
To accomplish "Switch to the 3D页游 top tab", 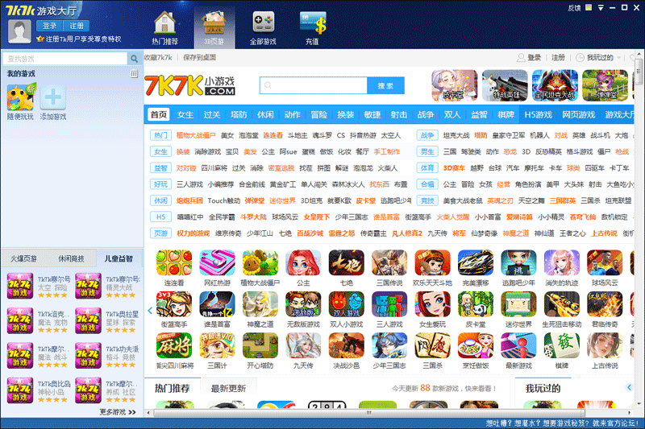I will [214, 27].
